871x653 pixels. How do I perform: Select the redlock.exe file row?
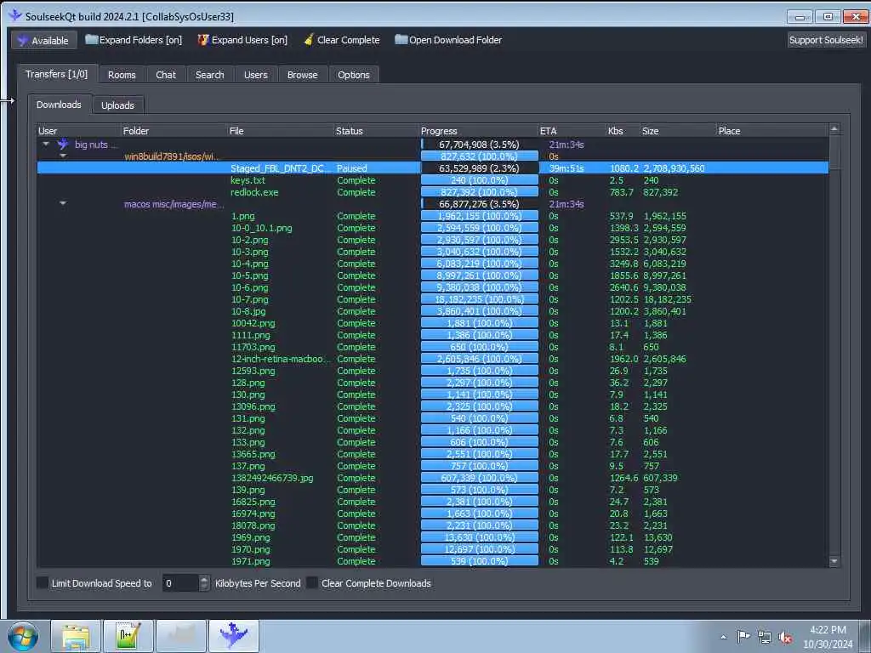(432, 192)
